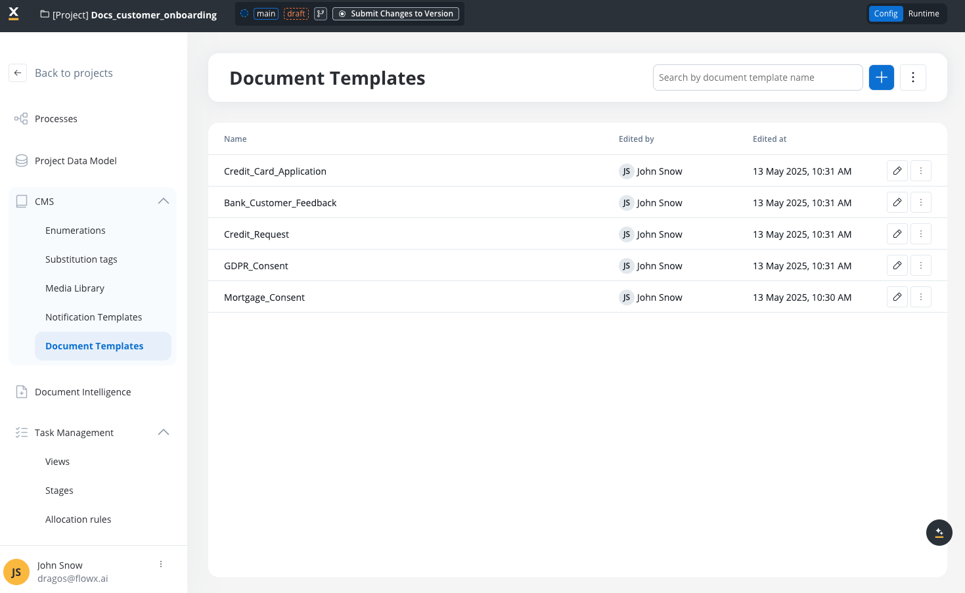Open the GDPR_Consent template
Screen dimensions: 965x593
(x=256, y=266)
